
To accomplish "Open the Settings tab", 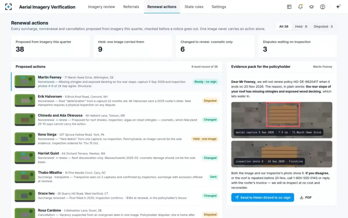I will click(219, 7).
